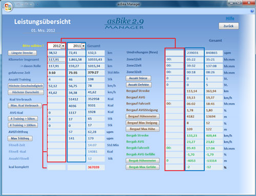Viewport: 256px width, 196px height.
Task: Click the Office orb application icon
Action: click(x=8, y=7)
